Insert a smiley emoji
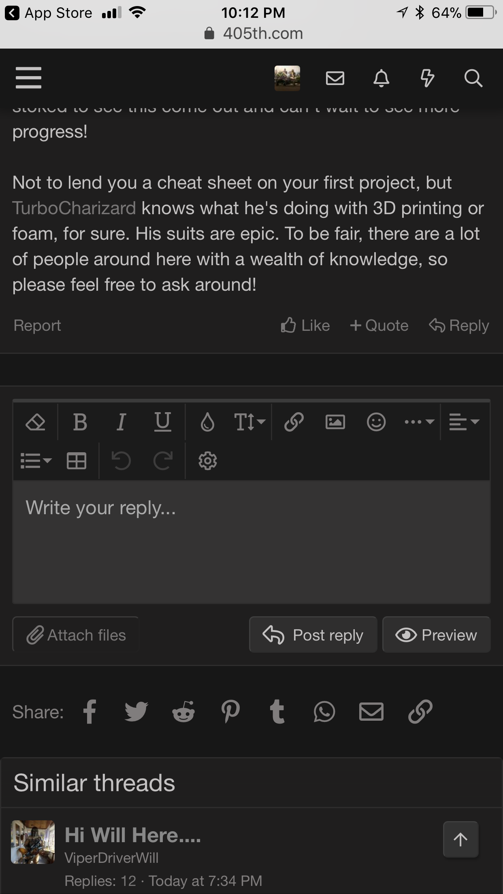Screen dimensions: 503x894 coord(376,422)
